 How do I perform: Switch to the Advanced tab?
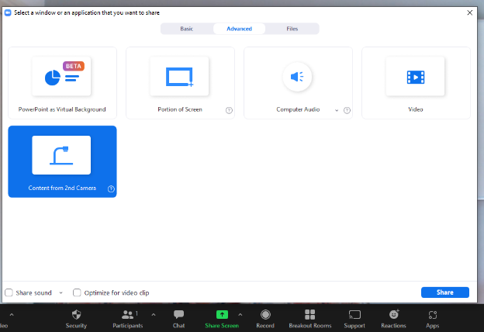[239, 29]
